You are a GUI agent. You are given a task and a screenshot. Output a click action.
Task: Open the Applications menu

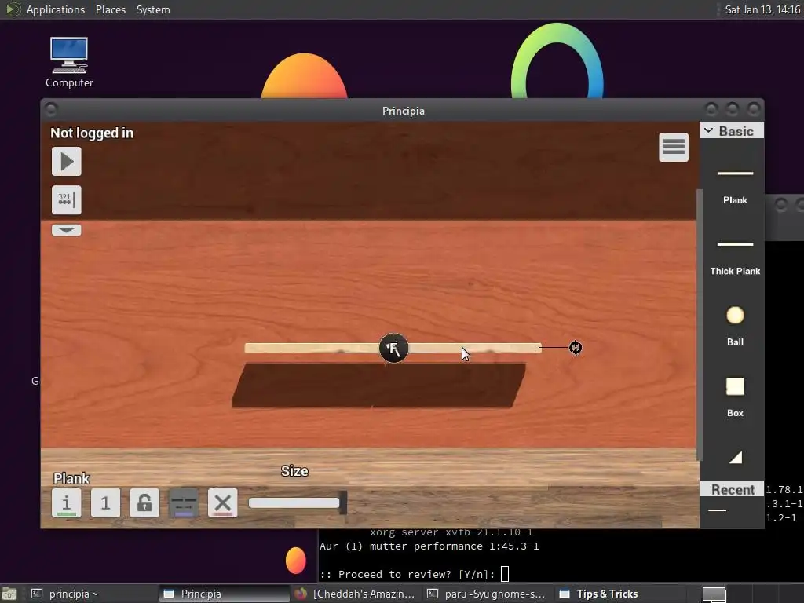(56, 9)
